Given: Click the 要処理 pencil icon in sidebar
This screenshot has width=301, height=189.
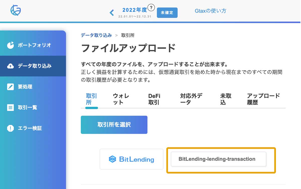Looking at the screenshot, I should tap(11, 87).
